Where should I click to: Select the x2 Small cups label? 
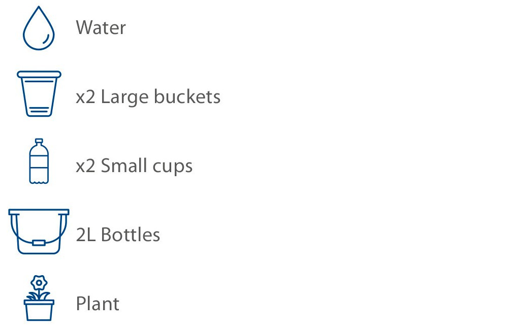(x=134, y=166)
